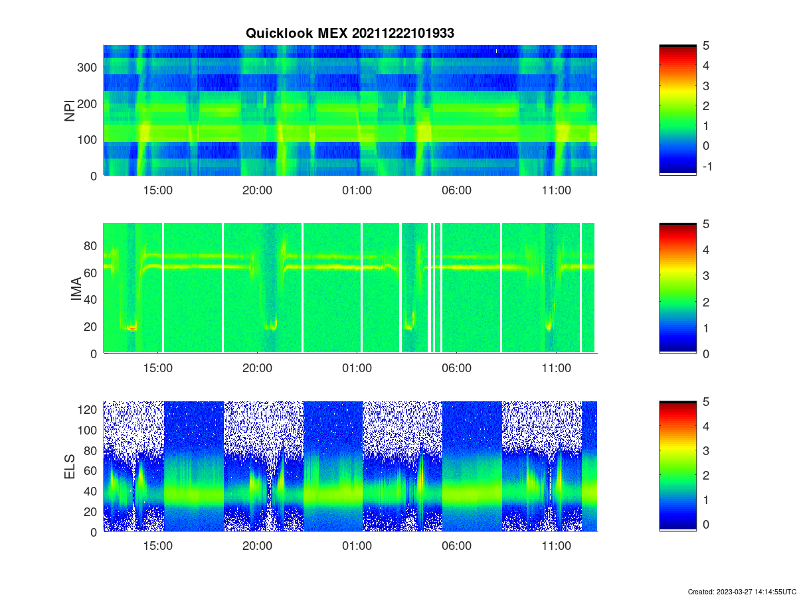Click the 60 tick on IMA y-axis
This screenshot has width=797, height=597.
coord(92,273)
